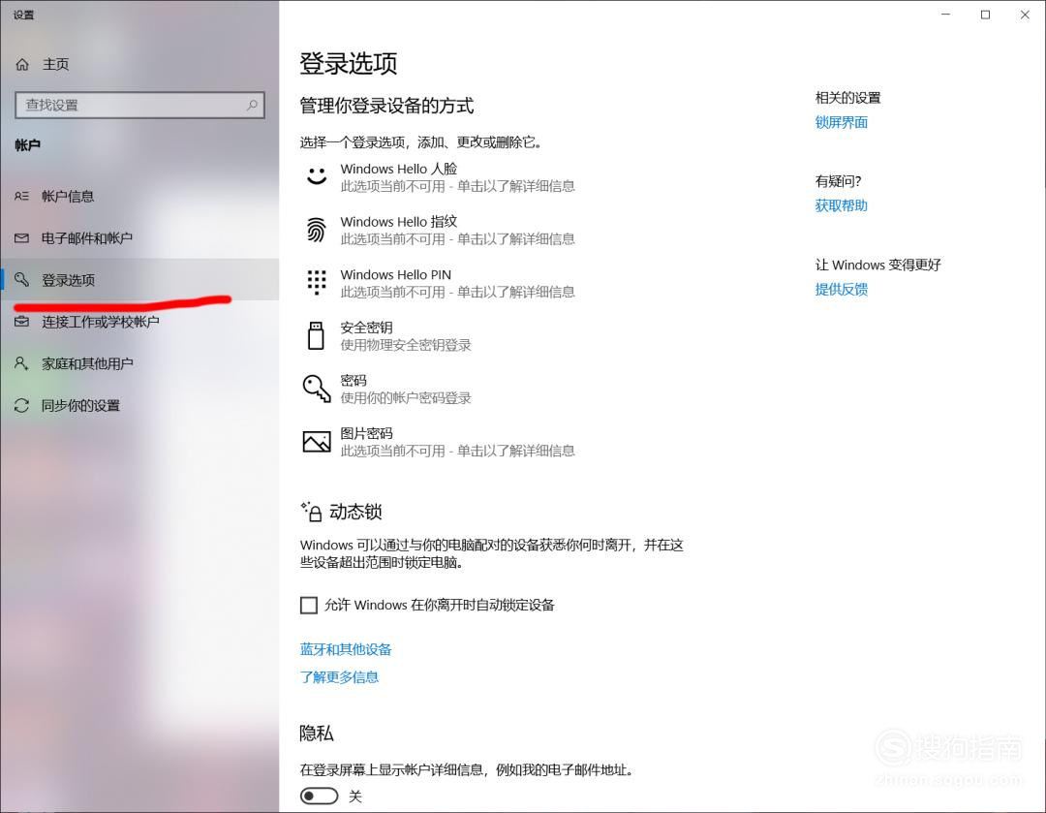Check 允许 Windows 在你离开时自动锁定设备
The image size is (1046, 813).
308,606
